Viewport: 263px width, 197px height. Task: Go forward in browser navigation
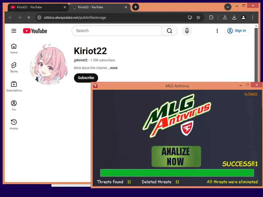(x=20, y=17)
